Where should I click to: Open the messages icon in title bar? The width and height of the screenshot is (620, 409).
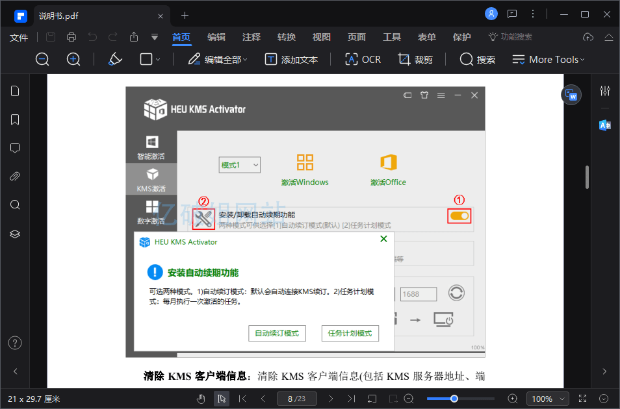point(512,14)
